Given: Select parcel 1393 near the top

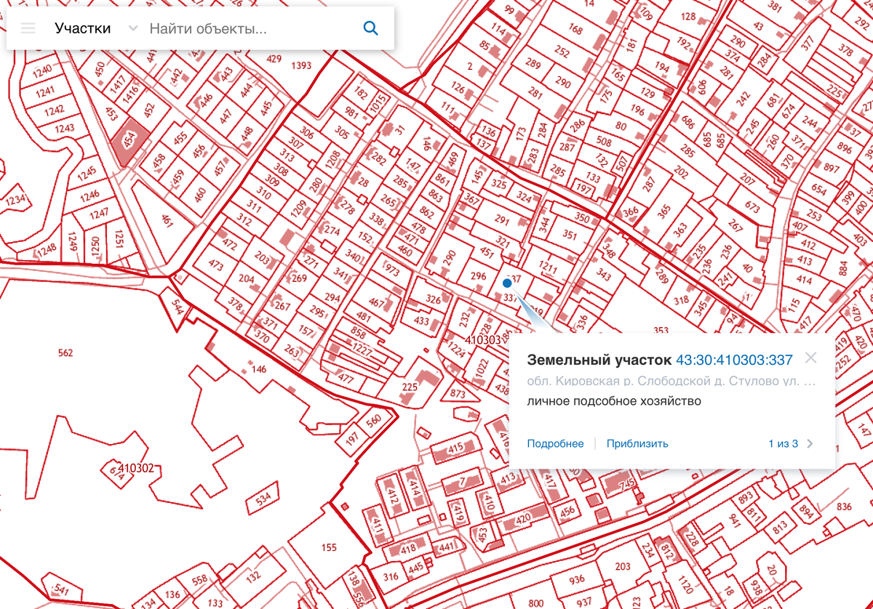Looking at the screenshot, I should pos(300,66).
